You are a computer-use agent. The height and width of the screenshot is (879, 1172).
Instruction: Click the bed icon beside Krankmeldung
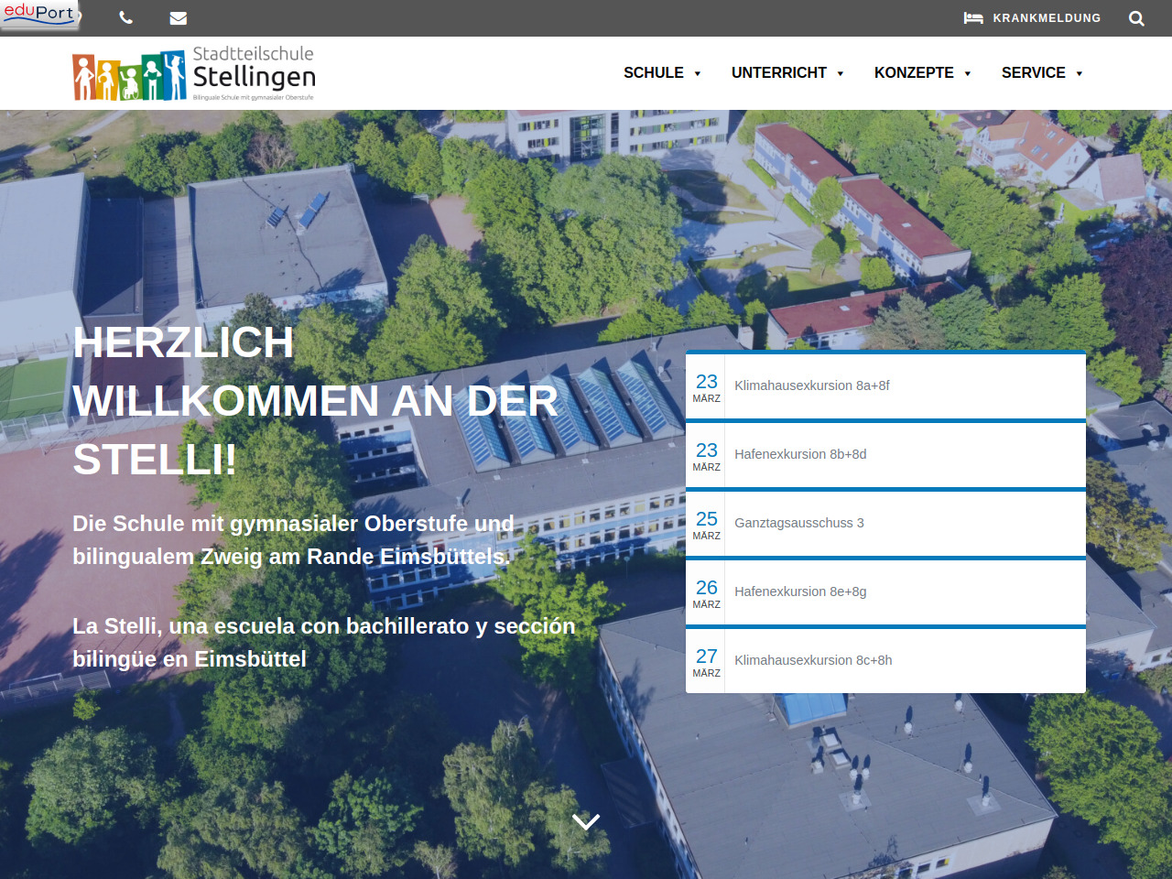point(973,18)
